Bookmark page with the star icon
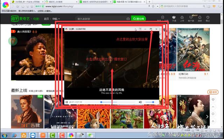Screen dimensions: 224x139 (x=153, y=6)
